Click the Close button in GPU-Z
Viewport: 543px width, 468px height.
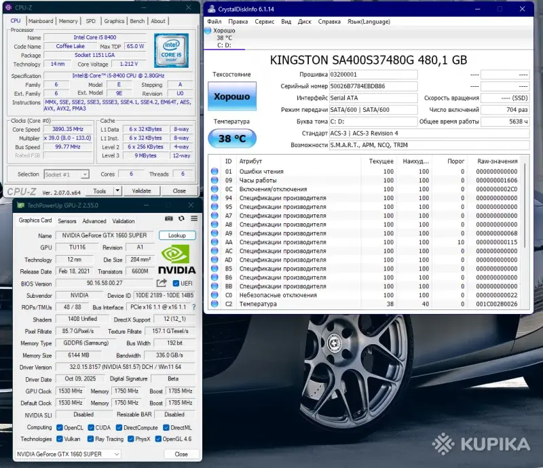click(181, 454)
